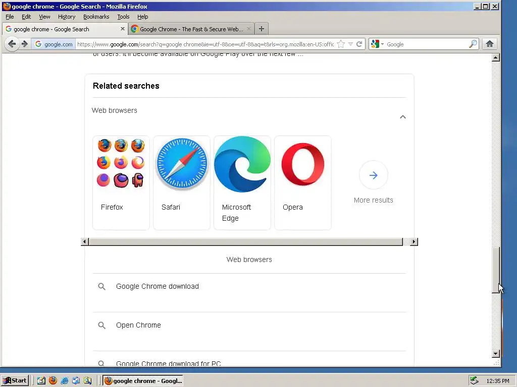Image resolution: width=517 pixels, height=387 pixels.
Task: Click the Web browsers section title
Action: [115, 110]
